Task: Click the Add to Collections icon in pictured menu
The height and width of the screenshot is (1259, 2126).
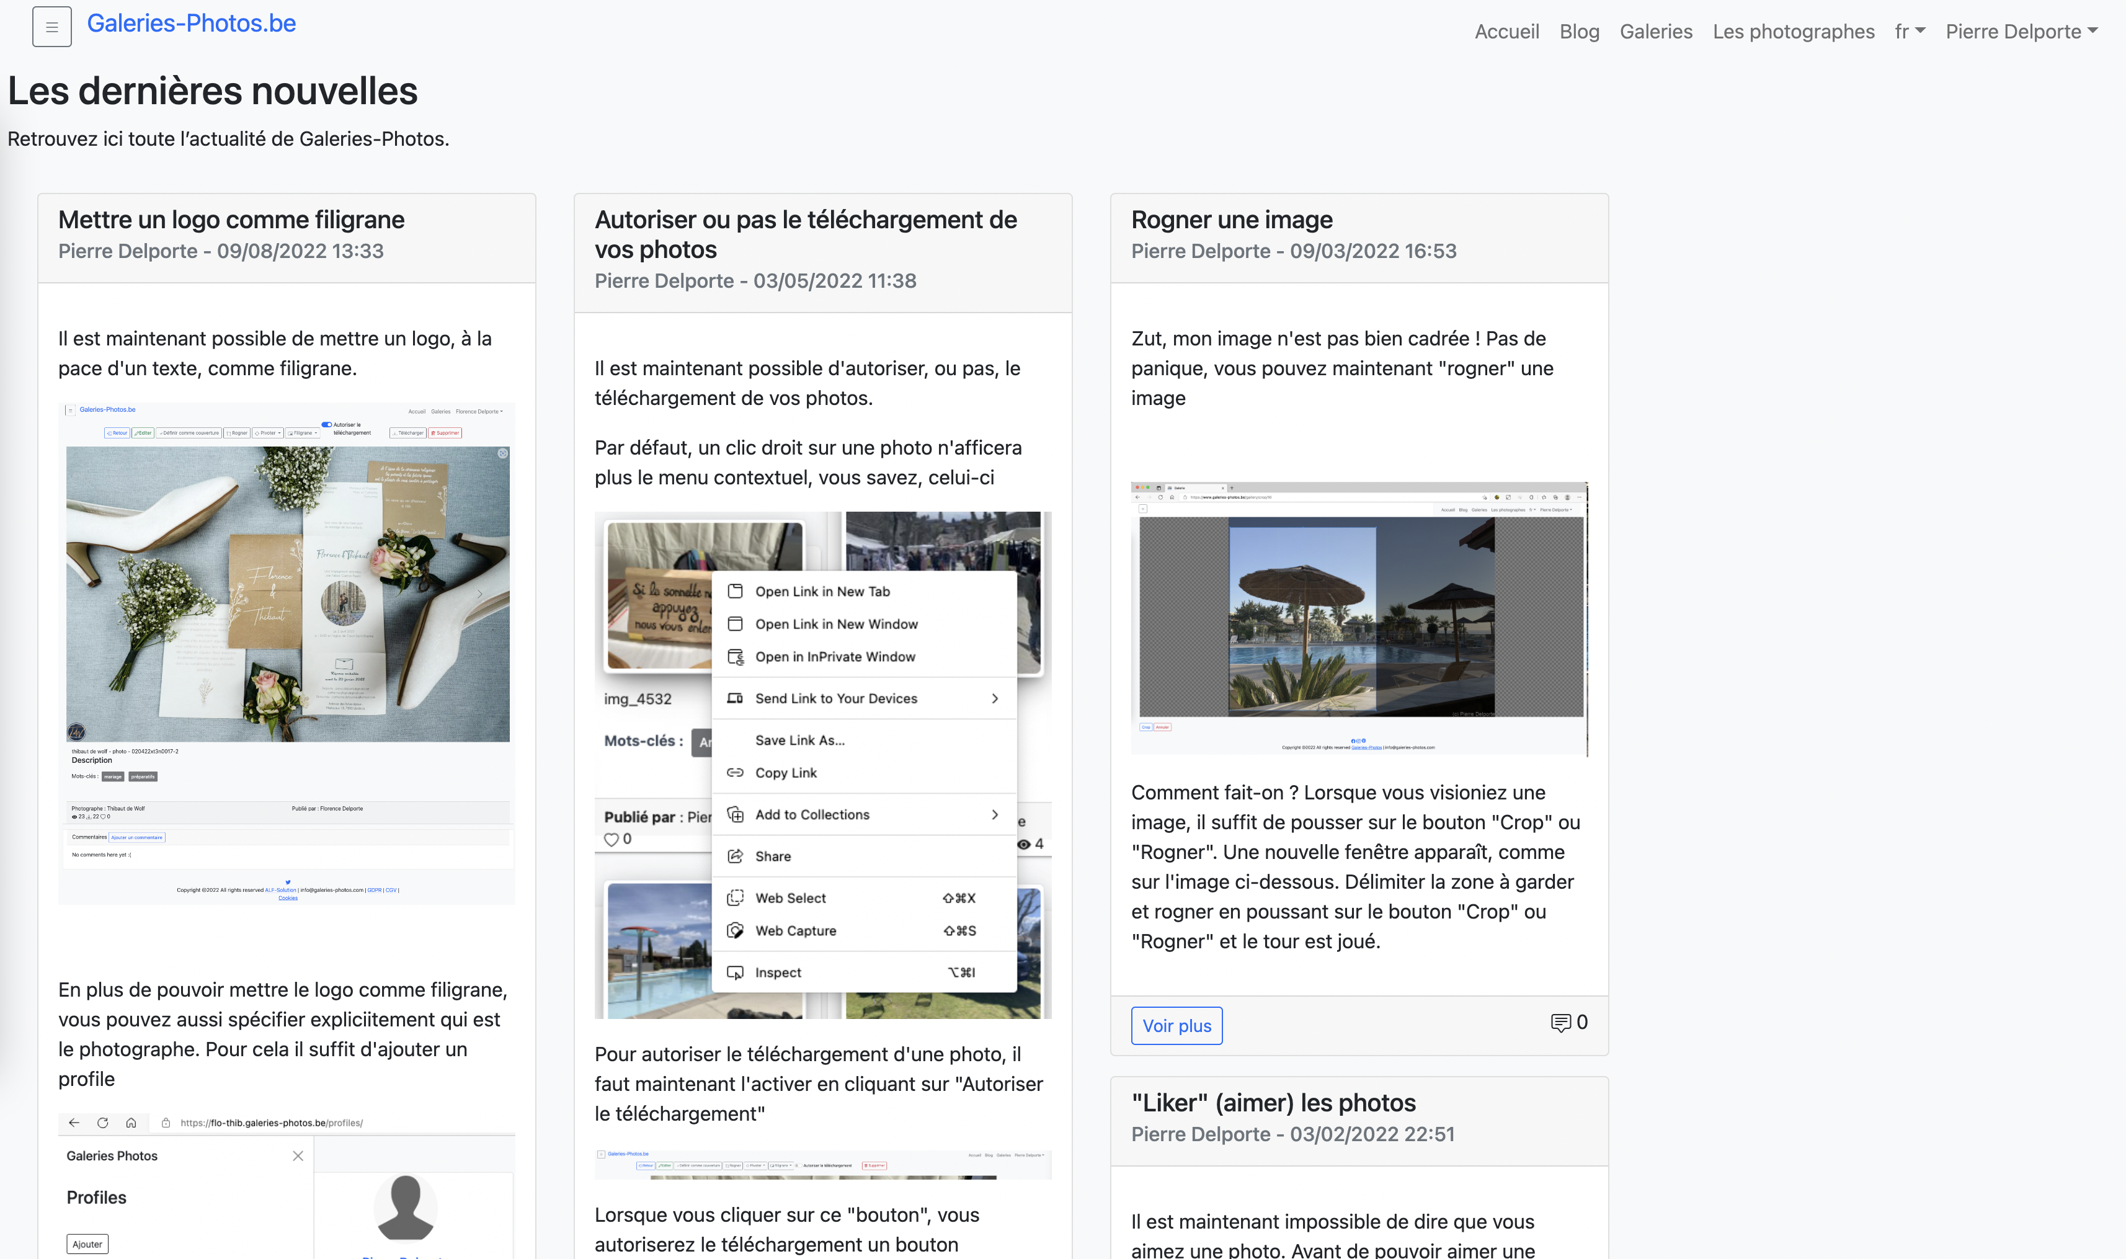Action: 736,814
